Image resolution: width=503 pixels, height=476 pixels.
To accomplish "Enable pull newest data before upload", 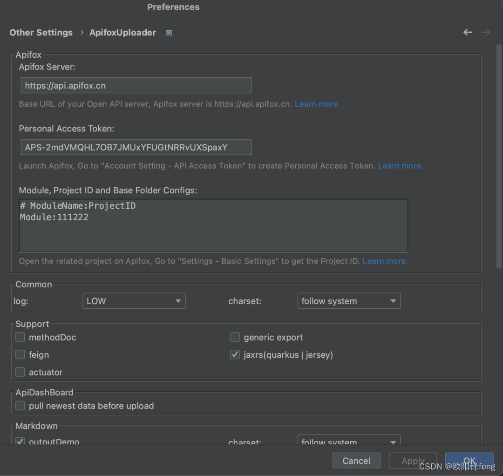I will pyautogui.click(x=20, y=405).
